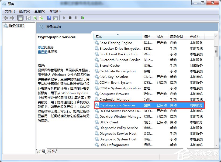Open the properties dialog icon

(28, 18)
